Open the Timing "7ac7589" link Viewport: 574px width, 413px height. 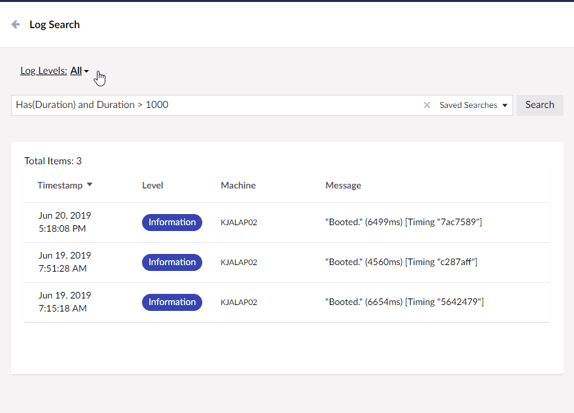pos(457,222)
